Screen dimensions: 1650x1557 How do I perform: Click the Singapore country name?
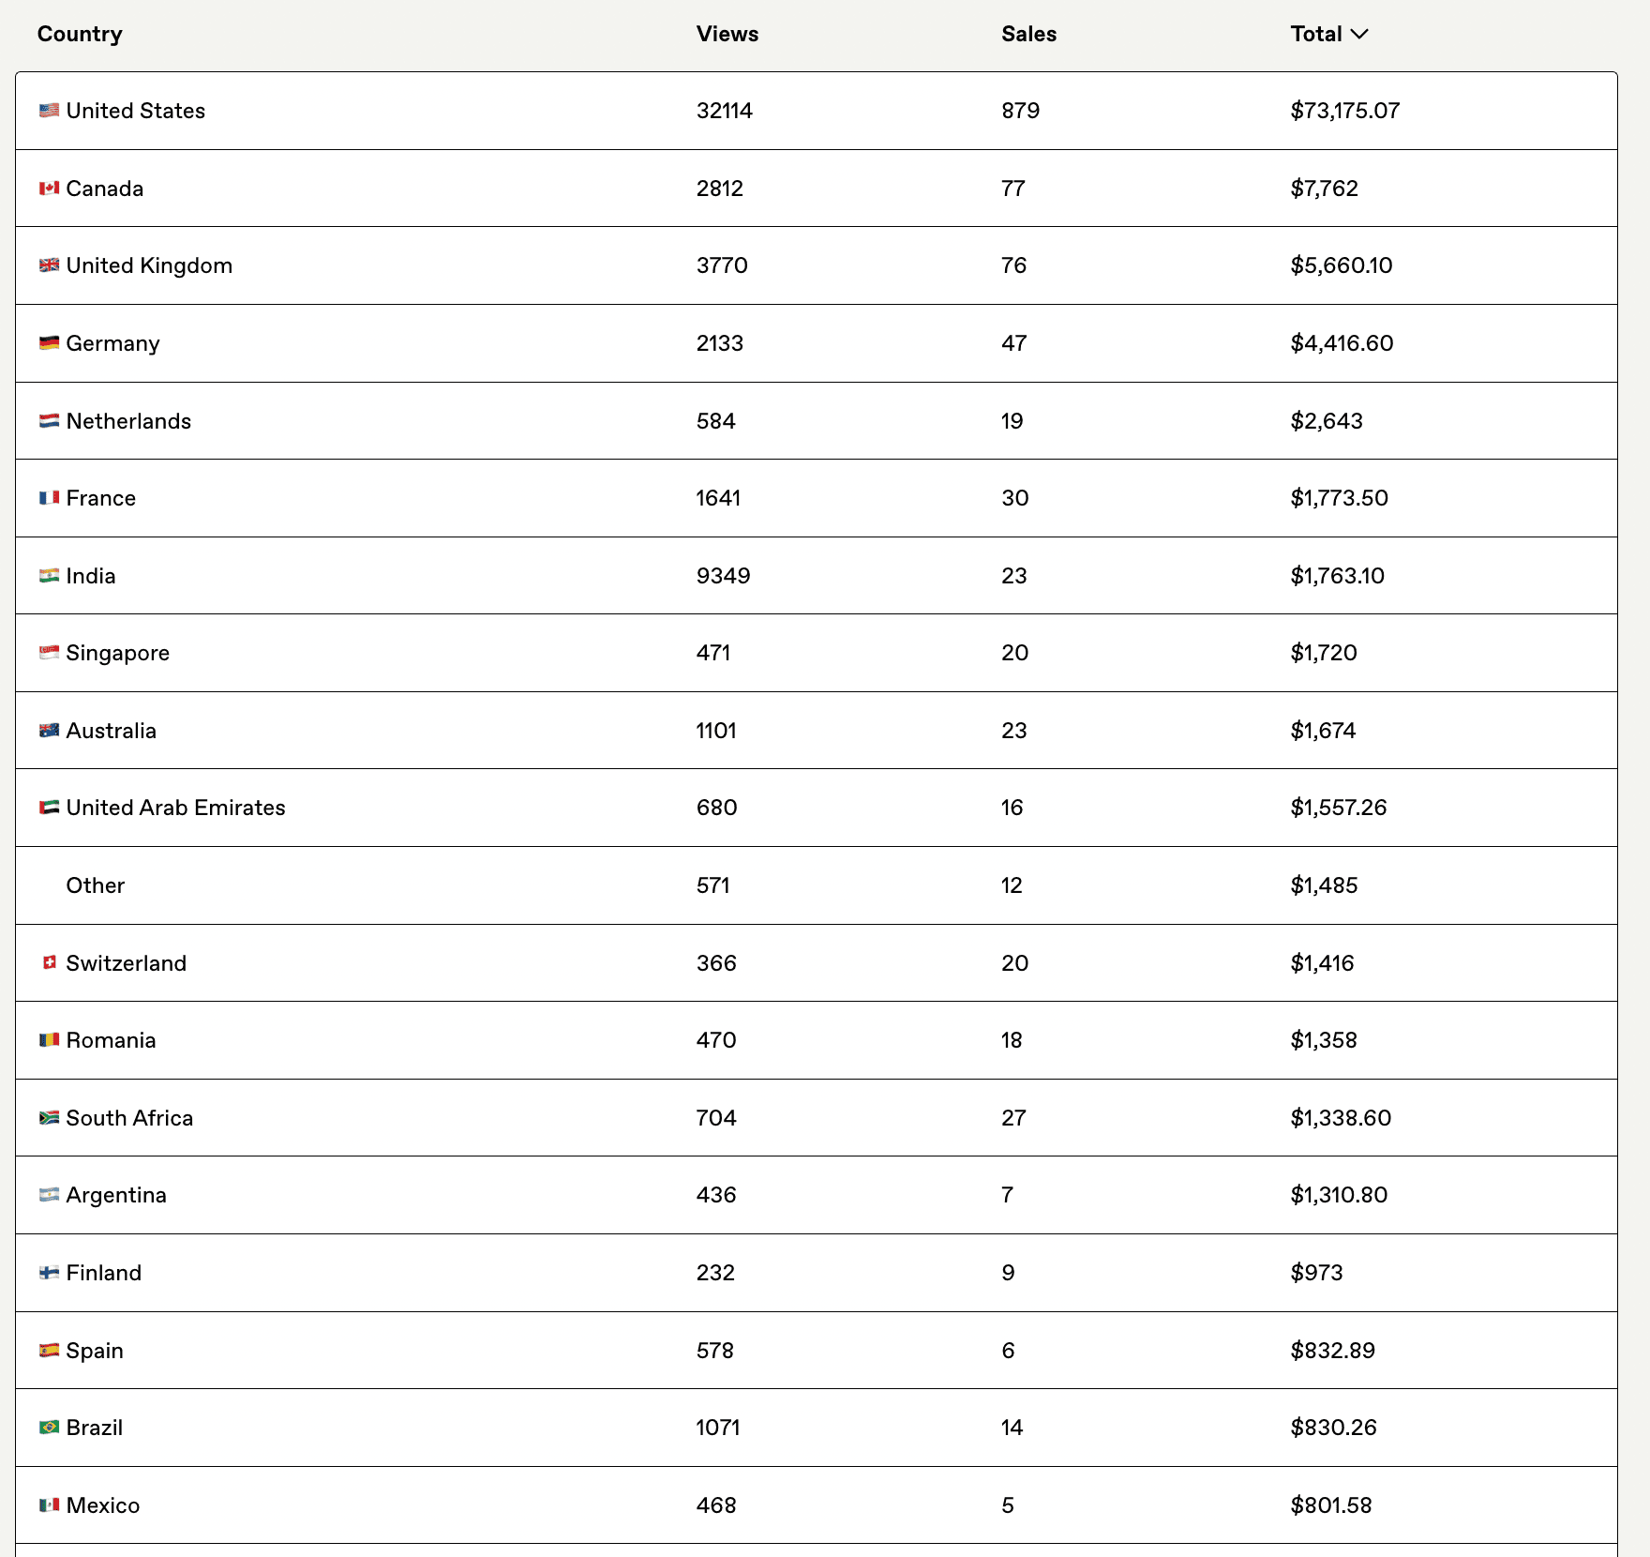[117, 653]
